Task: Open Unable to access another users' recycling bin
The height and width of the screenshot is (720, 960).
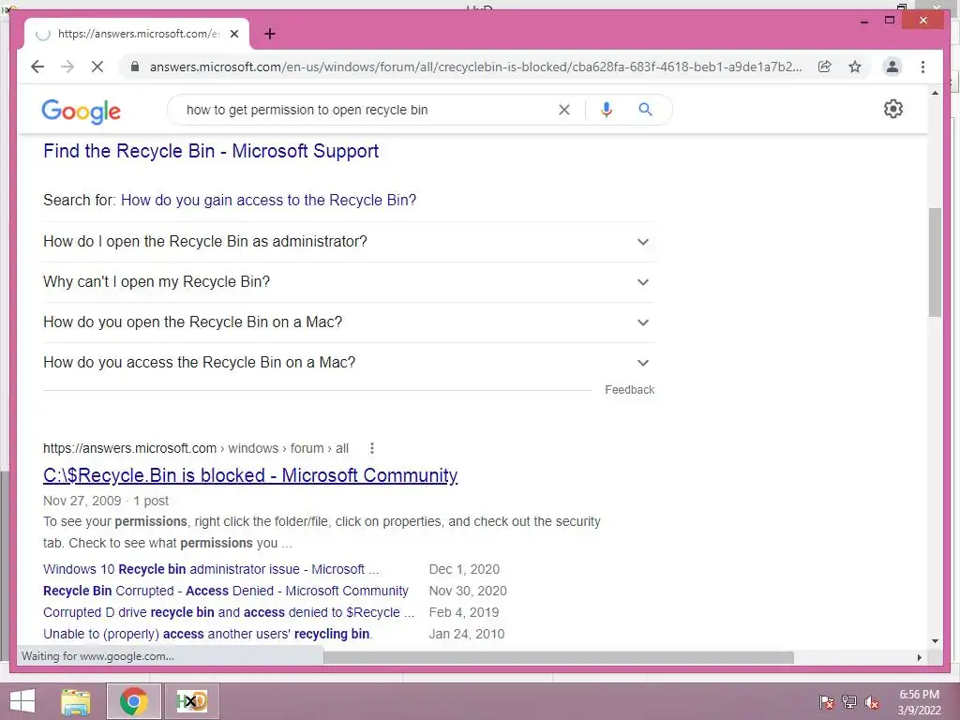Action: [x=207, y=634]
